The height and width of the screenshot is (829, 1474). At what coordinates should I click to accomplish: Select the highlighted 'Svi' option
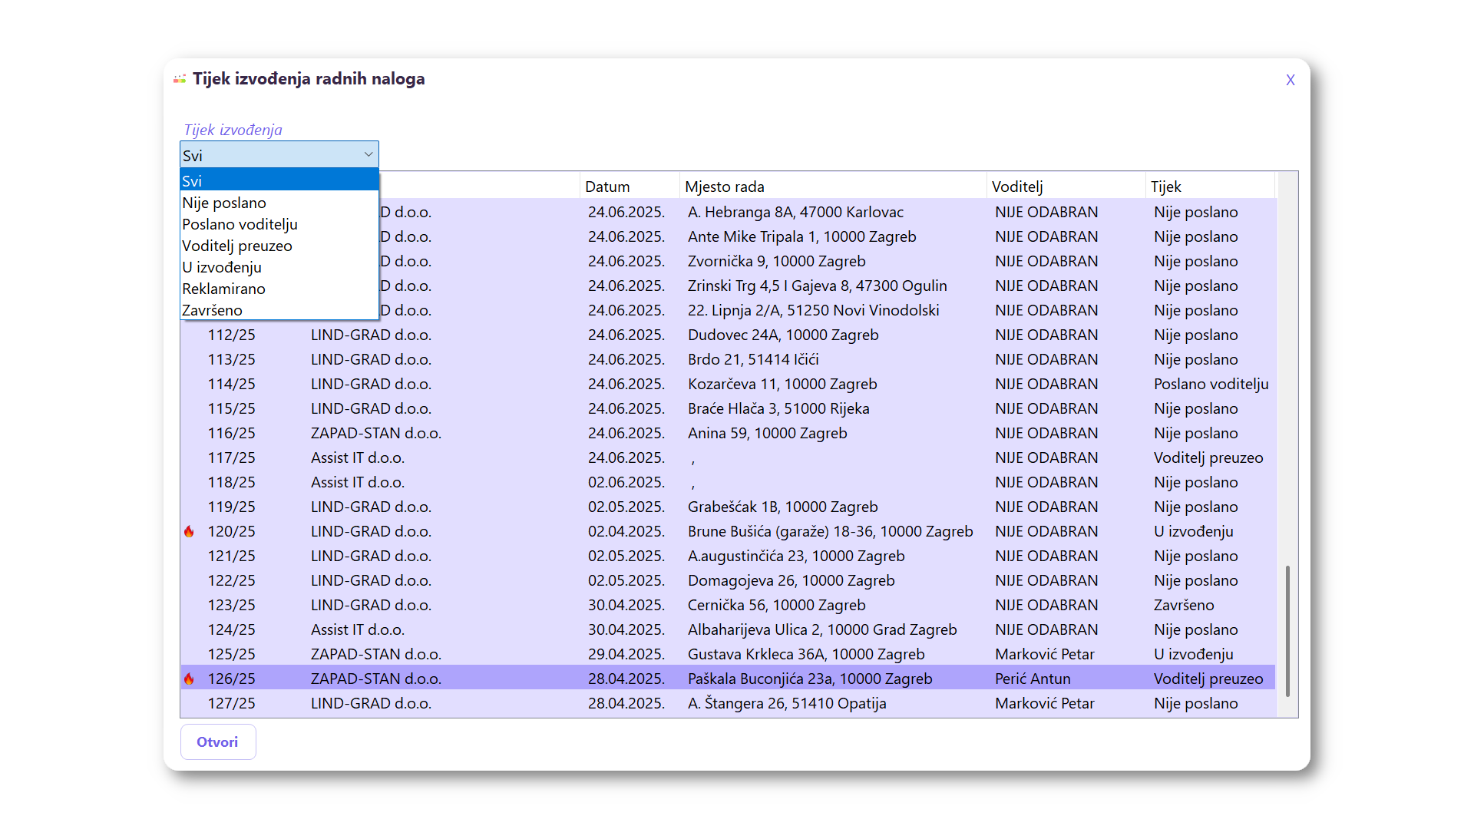(192, 181)
